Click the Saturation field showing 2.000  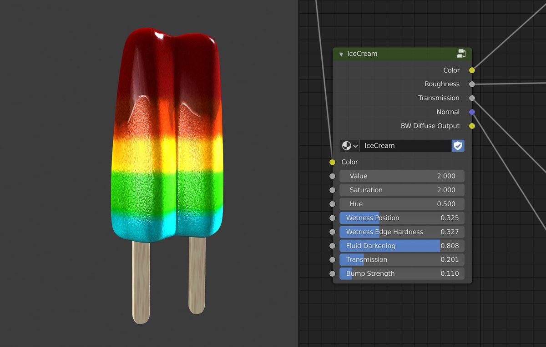pyautogui.click(x=402, y=190)
